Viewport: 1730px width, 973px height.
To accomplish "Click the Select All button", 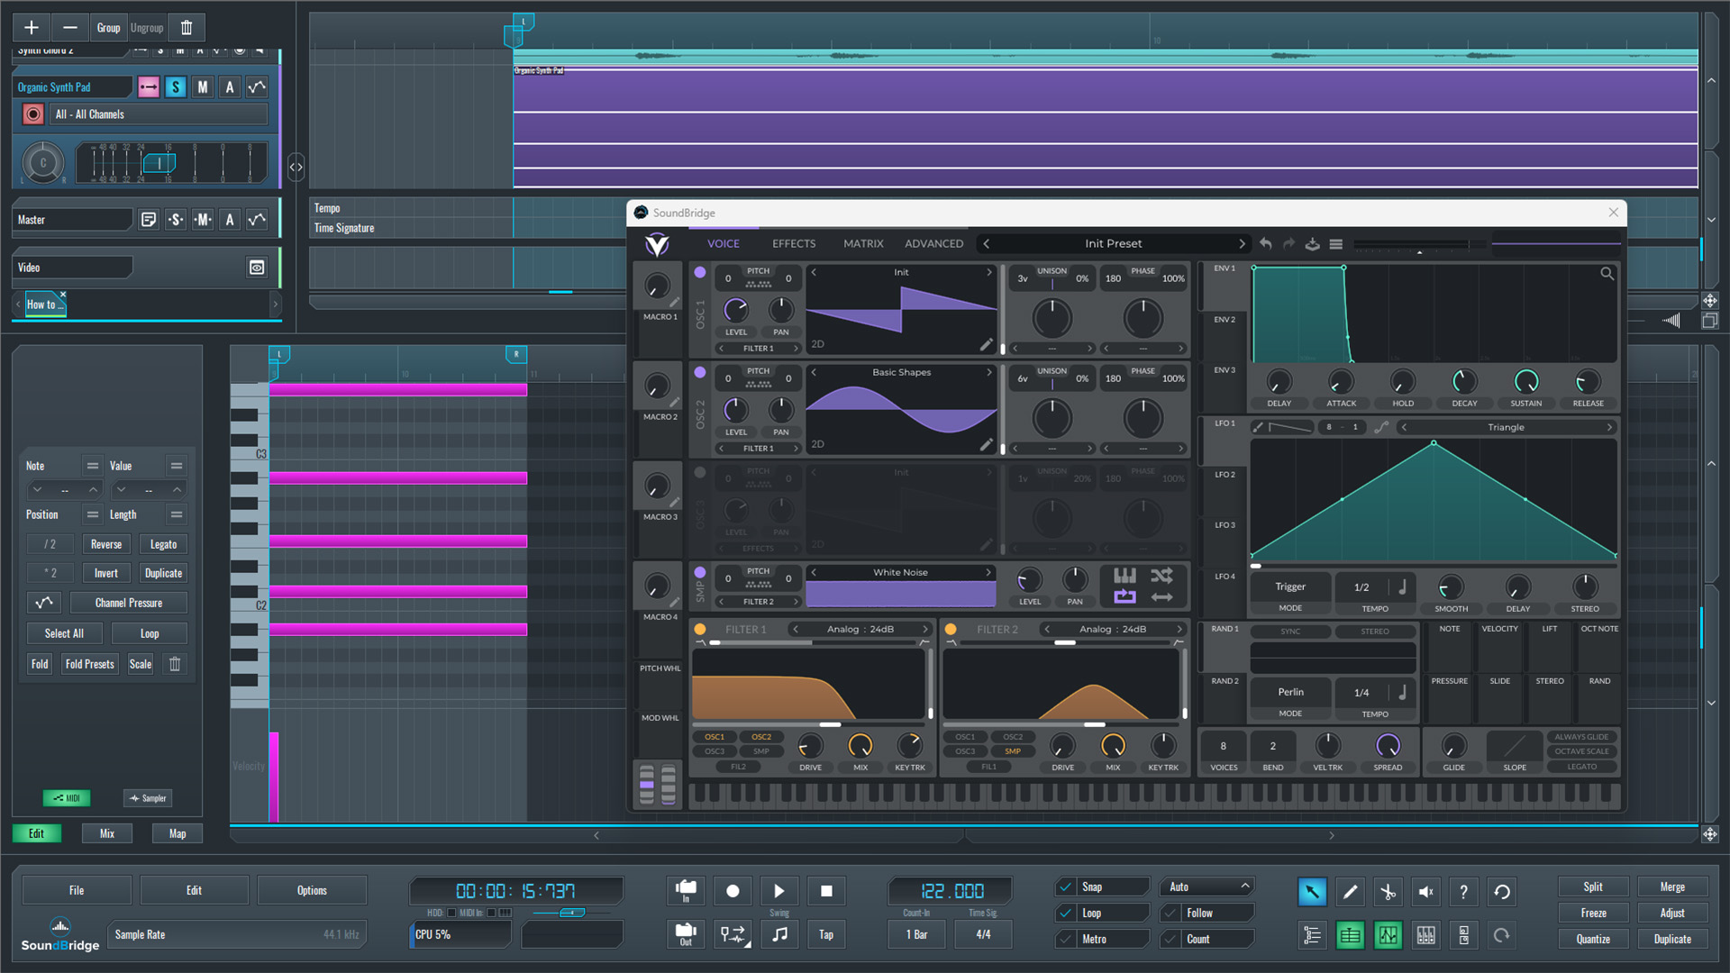I will 64,633.
